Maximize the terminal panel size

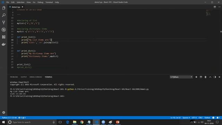coord(210,77)
